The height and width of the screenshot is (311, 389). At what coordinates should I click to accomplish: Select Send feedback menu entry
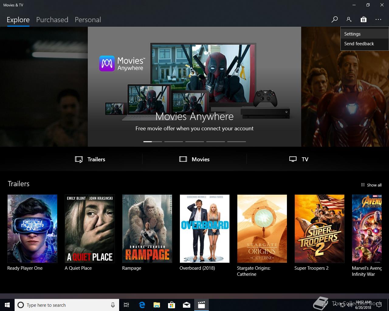point(365,44)
